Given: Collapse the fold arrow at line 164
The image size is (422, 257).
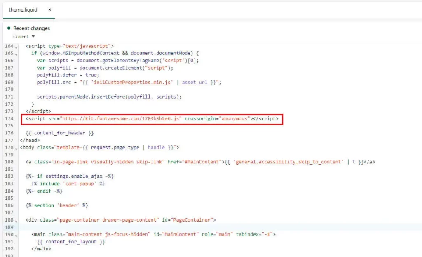Looking at the screenshot, I should 16,47.
